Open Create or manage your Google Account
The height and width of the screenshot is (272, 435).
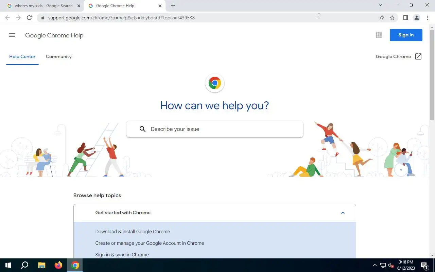150,243
